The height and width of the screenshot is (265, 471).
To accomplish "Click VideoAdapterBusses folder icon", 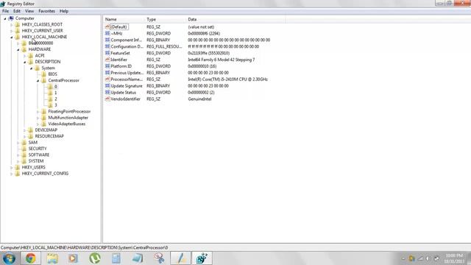I will [x=43, y=124].
